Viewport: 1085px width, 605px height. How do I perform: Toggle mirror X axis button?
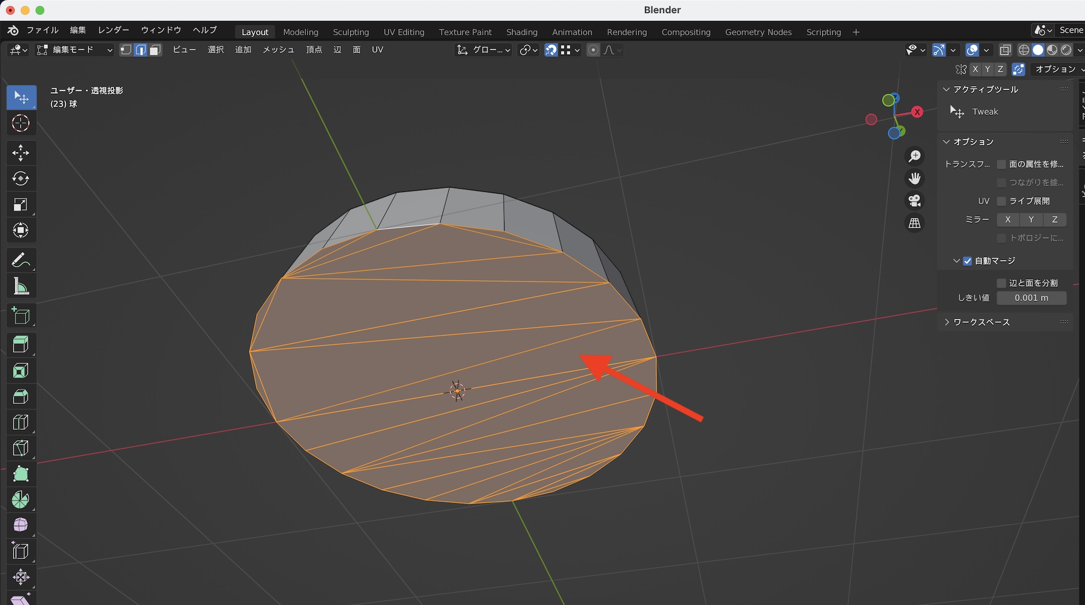[x=1007, y=220]
